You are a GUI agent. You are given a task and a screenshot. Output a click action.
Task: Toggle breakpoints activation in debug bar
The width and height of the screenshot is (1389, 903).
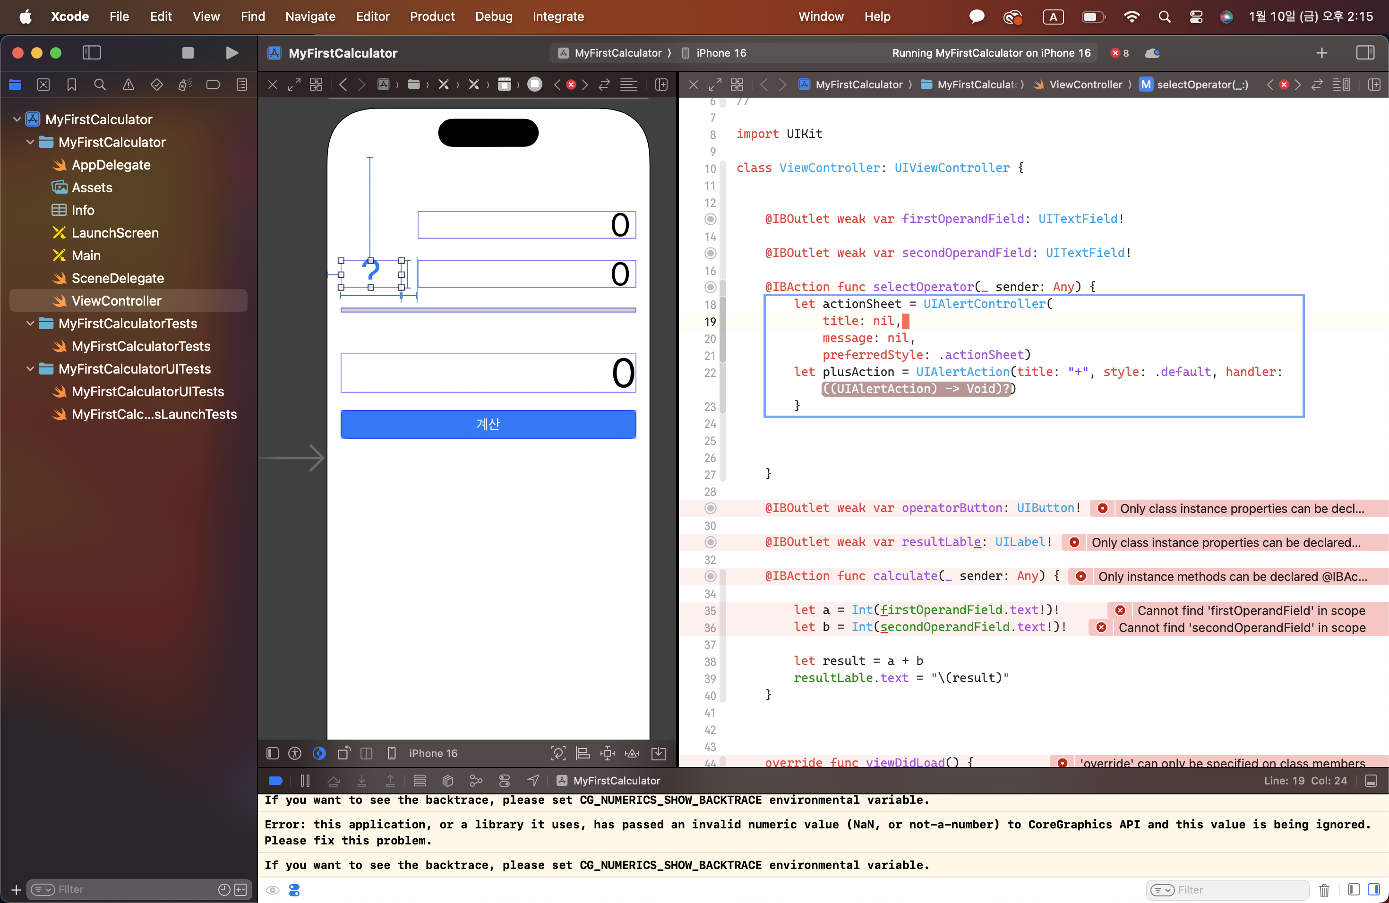tap(275, 781)
